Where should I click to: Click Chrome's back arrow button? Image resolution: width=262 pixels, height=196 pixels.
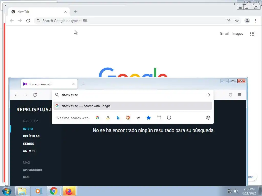tap(12, 21)
